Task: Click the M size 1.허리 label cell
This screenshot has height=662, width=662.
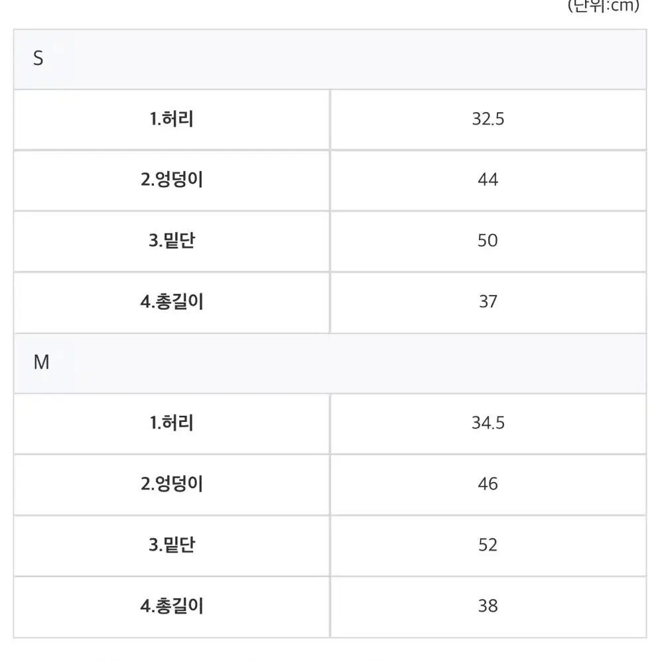Action: [172, 423]
